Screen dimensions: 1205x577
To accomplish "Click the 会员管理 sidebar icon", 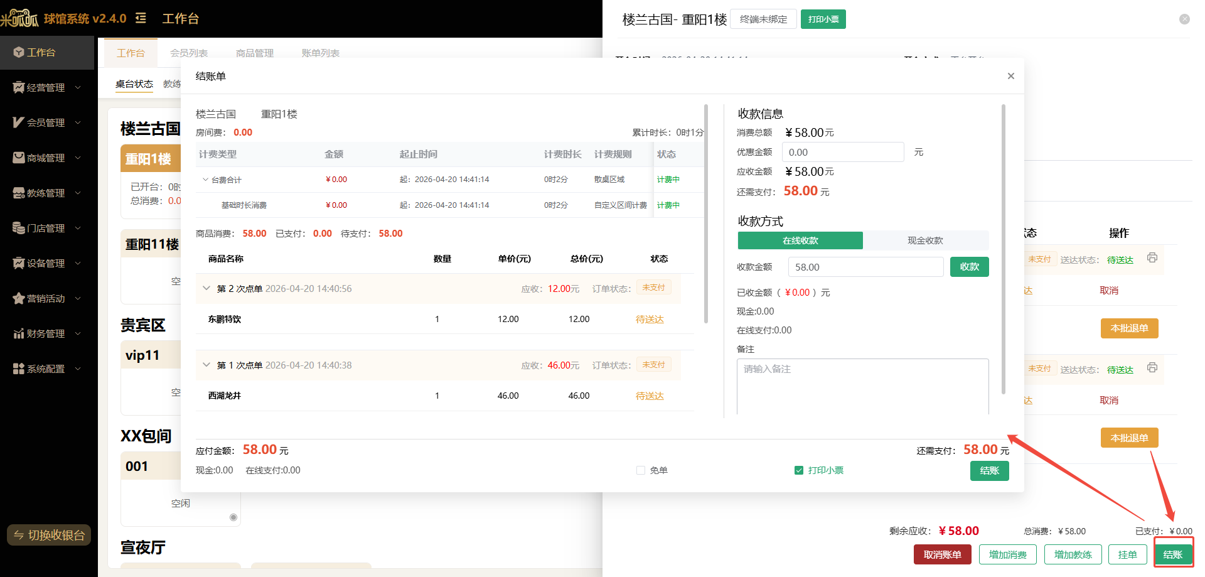I will (18, 123).
